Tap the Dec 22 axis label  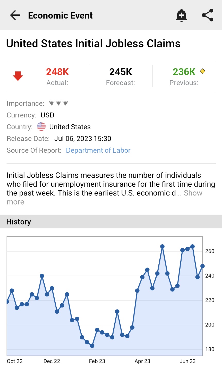(x=52, y=361)
